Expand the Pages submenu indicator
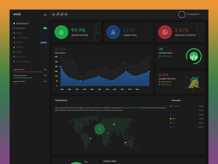The width and height of the screenshot is (218, 164). pyautogui.click(x=45, y=33)
